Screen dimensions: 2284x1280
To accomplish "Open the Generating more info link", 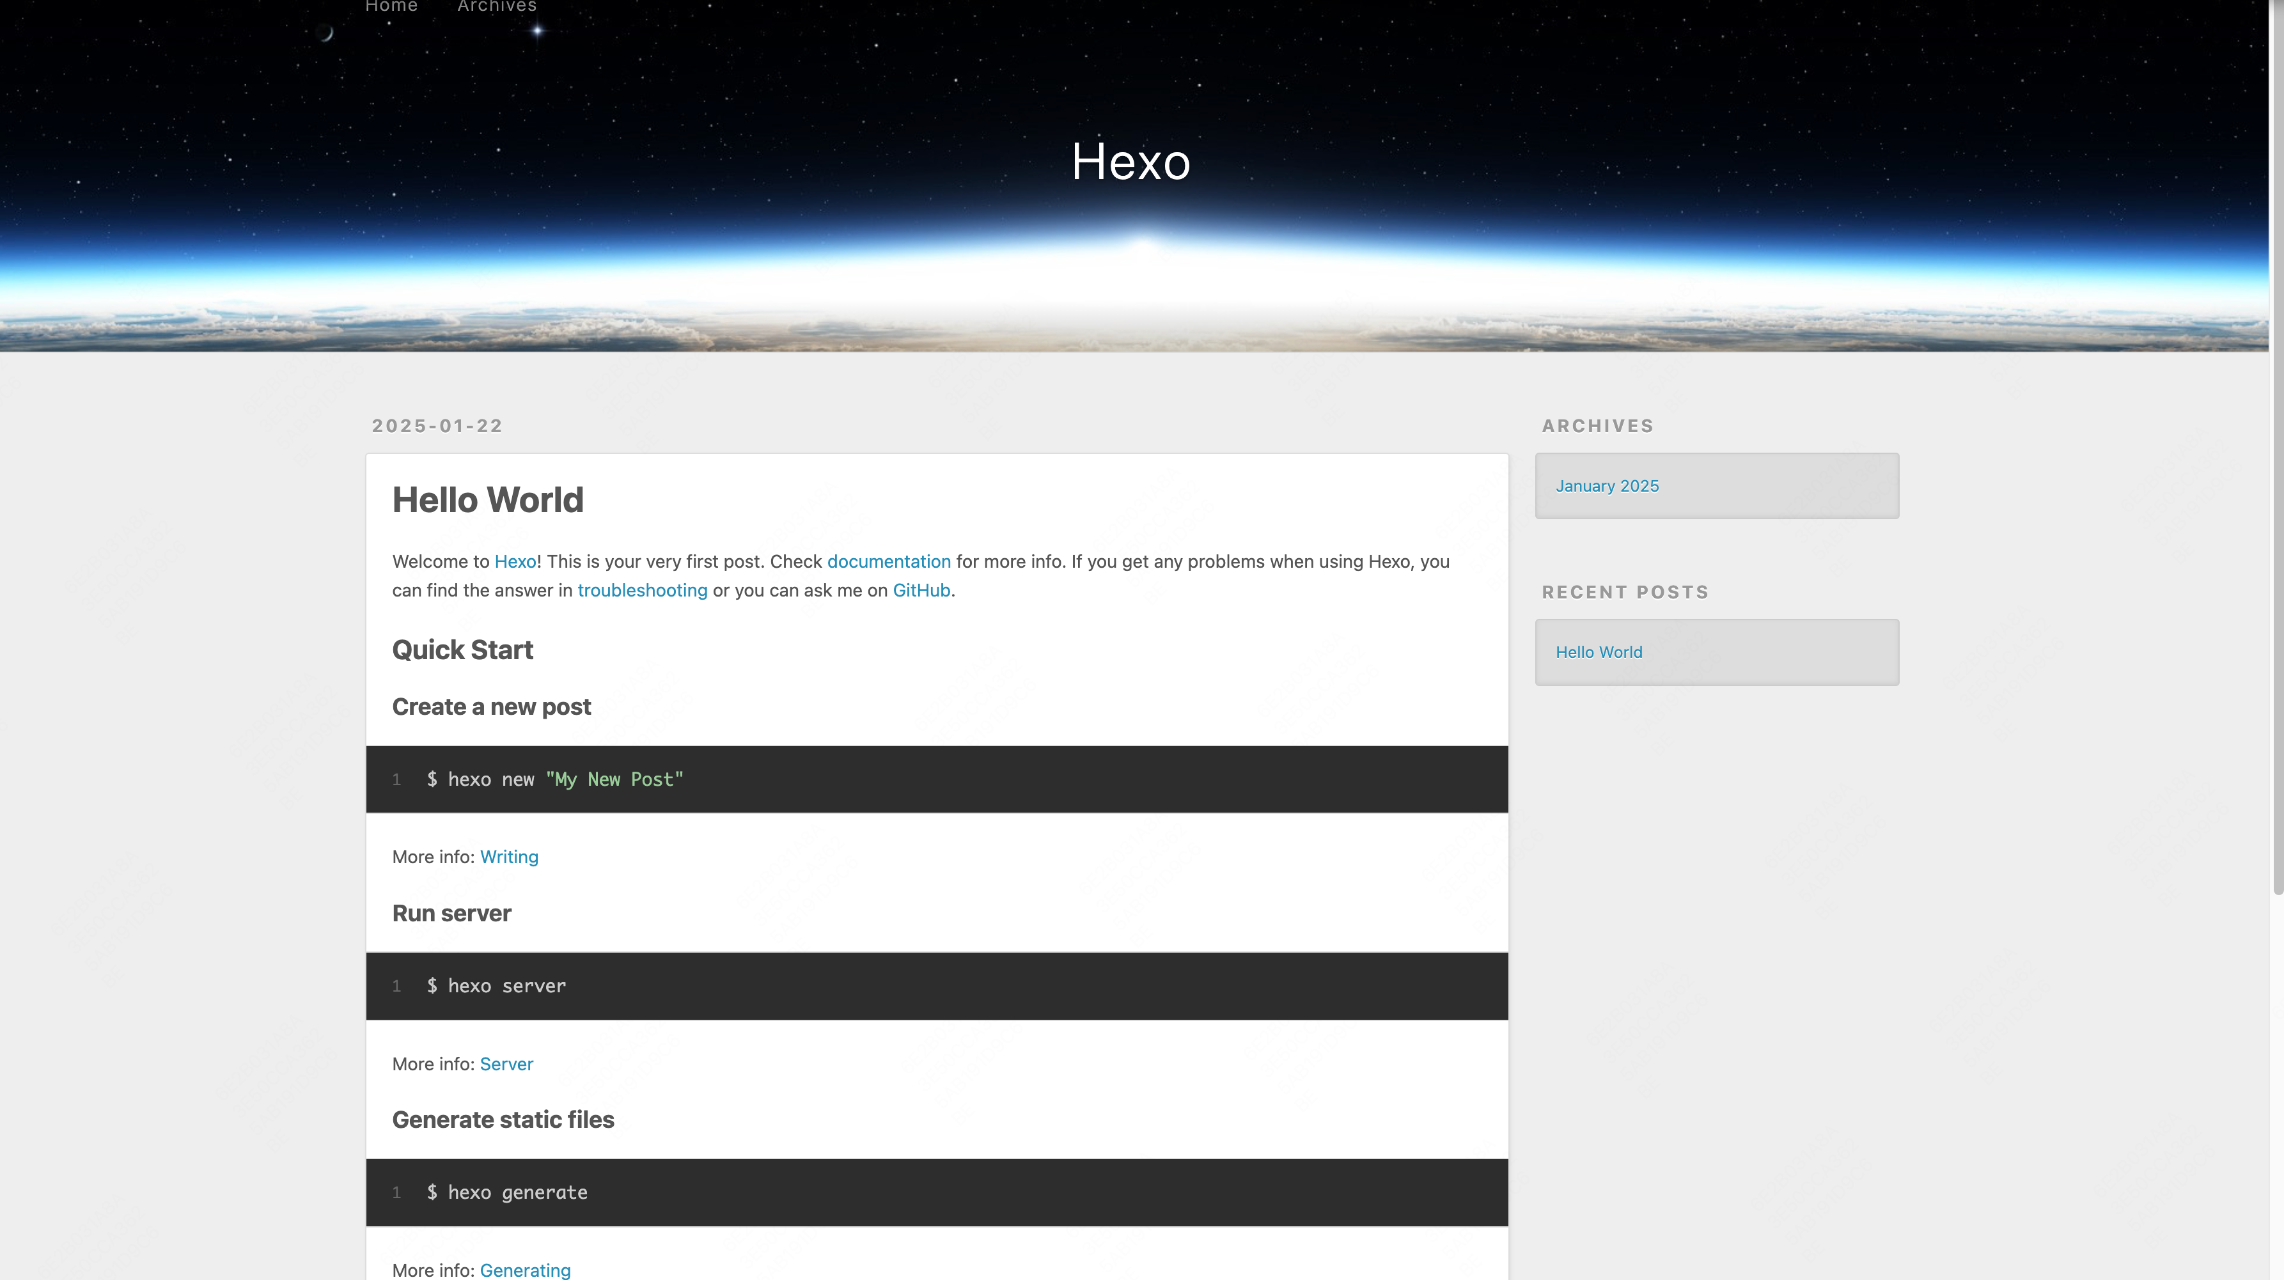I will coord(525,1270).
